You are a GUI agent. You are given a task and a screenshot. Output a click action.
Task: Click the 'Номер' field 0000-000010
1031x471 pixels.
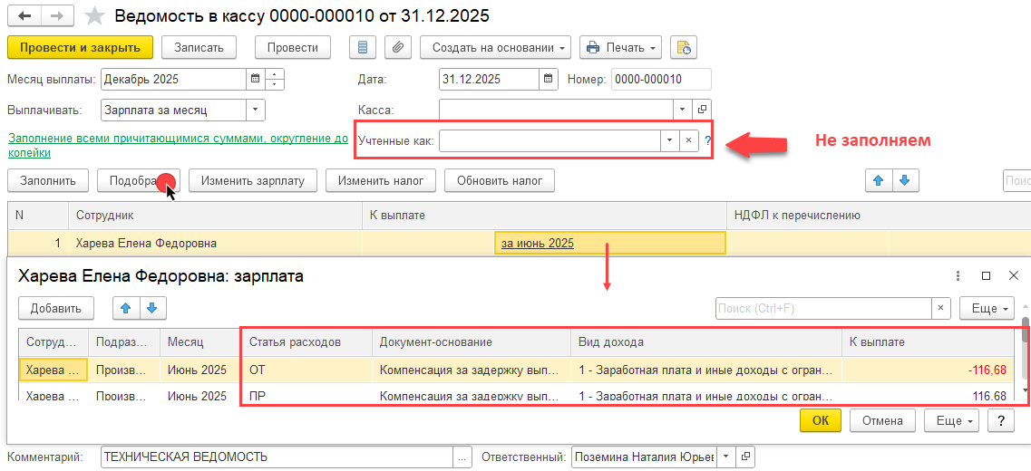tap(661, 80)
